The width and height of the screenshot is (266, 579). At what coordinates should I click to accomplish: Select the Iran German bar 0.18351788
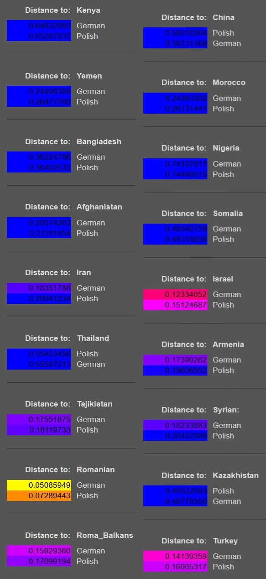(39, 288)
